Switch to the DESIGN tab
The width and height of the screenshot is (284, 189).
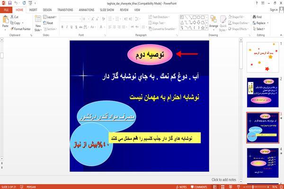pyautogui.click(x=47, y=10)
